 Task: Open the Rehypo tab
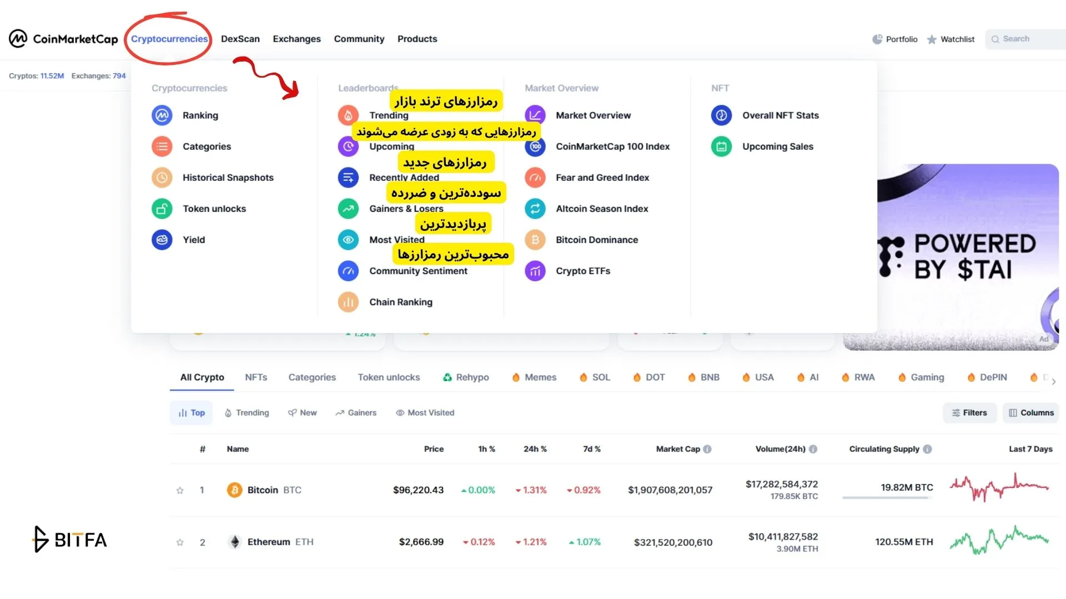tap(466, 377)
